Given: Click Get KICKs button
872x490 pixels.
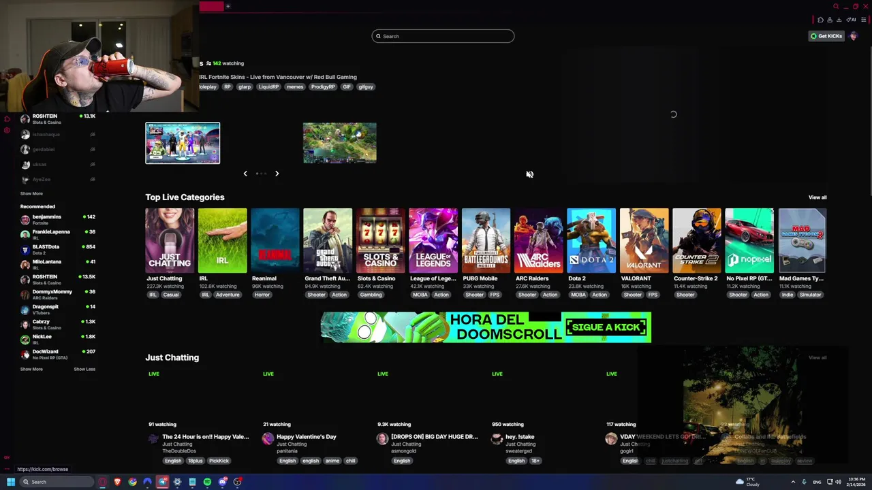Looking at the screenshot, I should pyautogui.click(x=826, y=36).
